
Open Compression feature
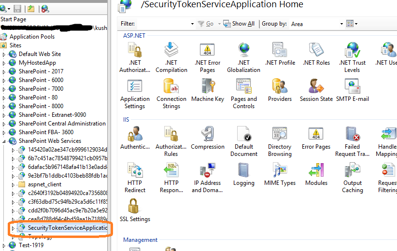[208, 138]
